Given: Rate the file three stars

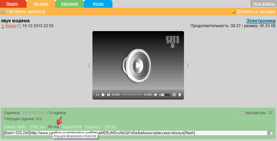Looking at the screenshot, I should (34, 113).
